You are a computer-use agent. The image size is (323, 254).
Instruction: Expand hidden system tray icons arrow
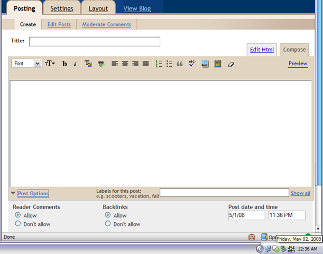260,249
